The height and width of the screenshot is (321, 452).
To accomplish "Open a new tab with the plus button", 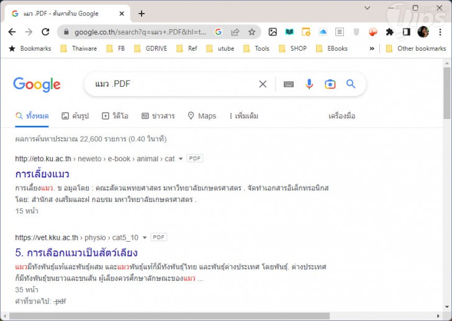I will [142, 14].
